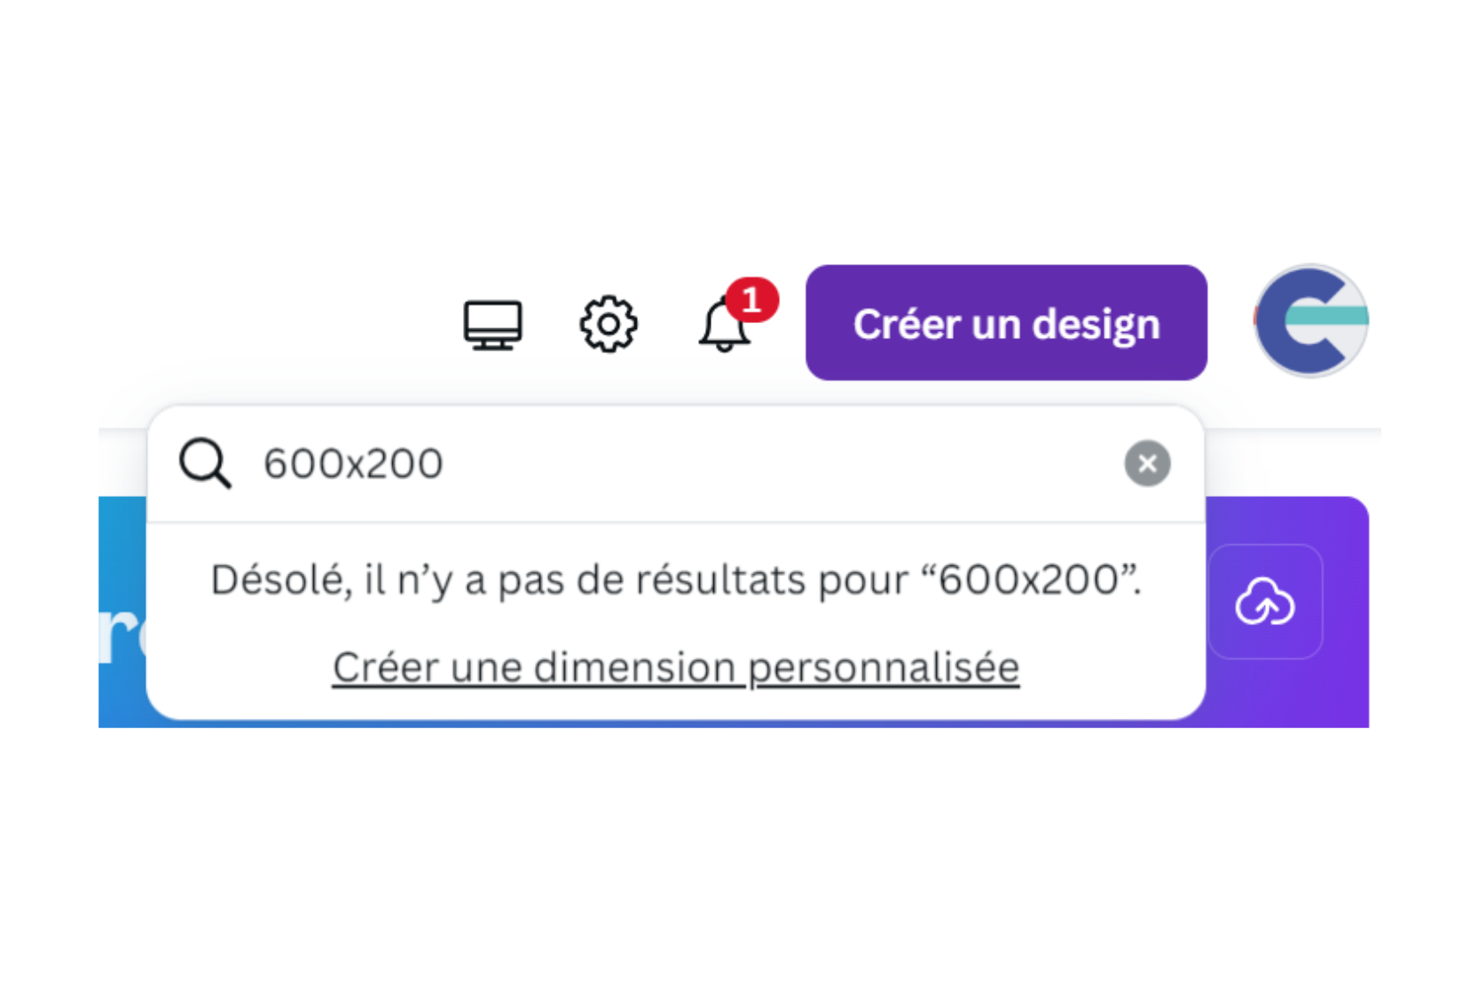Image resolution: width=1478 pixels, height=986 pixels.
Task: Open the desktop app monitor icon
Action: click(492, 325)
